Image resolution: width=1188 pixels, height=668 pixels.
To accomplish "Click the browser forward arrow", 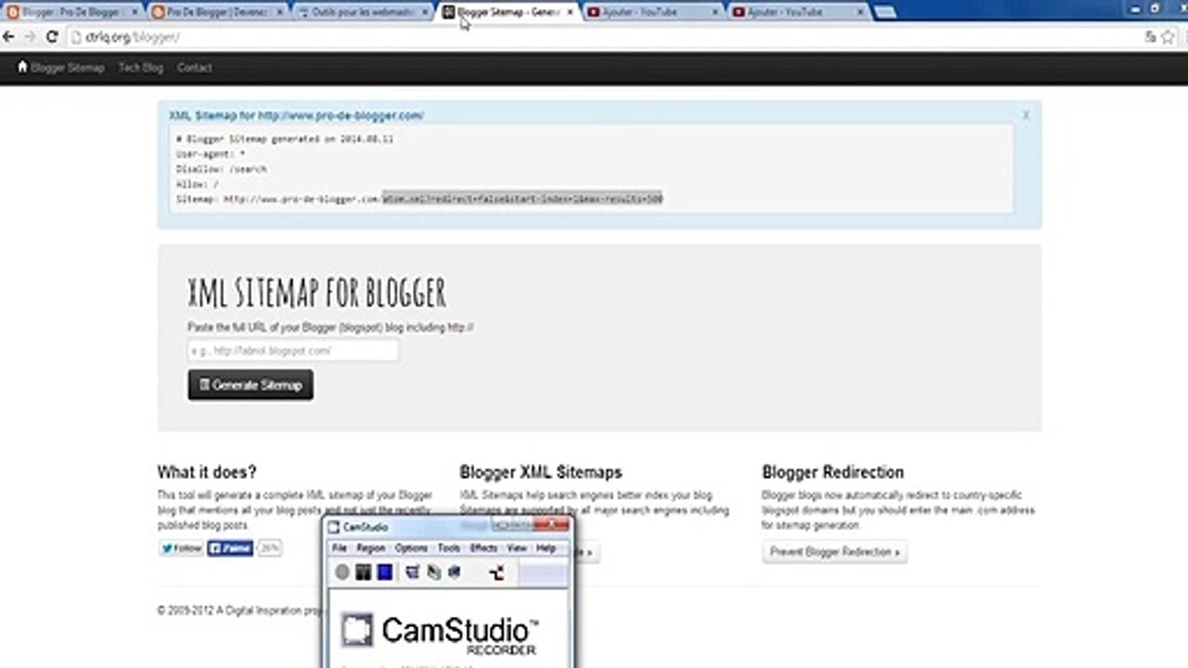I will coord(31,37).
